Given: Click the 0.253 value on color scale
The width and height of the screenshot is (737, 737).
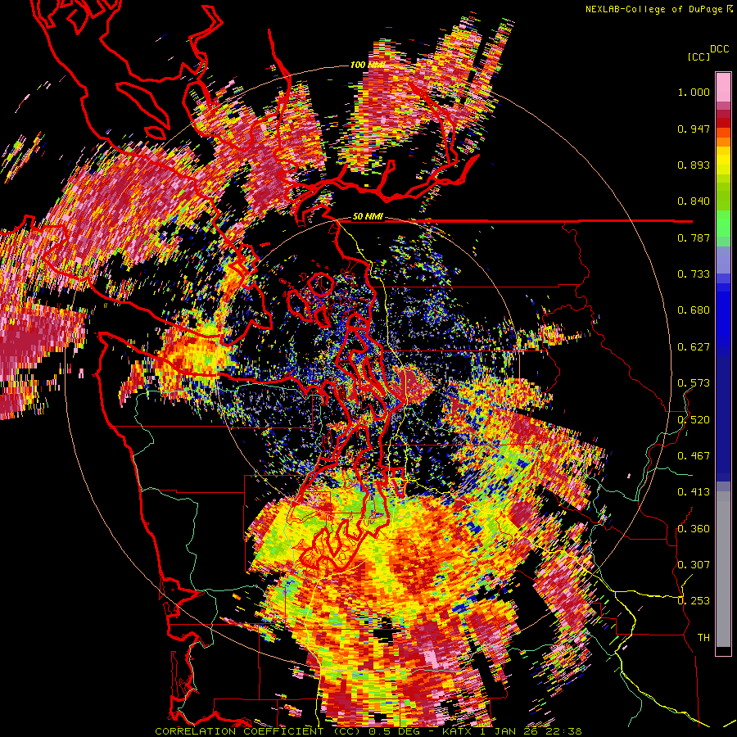Looking at the screenshot, I should pos(694,601).
